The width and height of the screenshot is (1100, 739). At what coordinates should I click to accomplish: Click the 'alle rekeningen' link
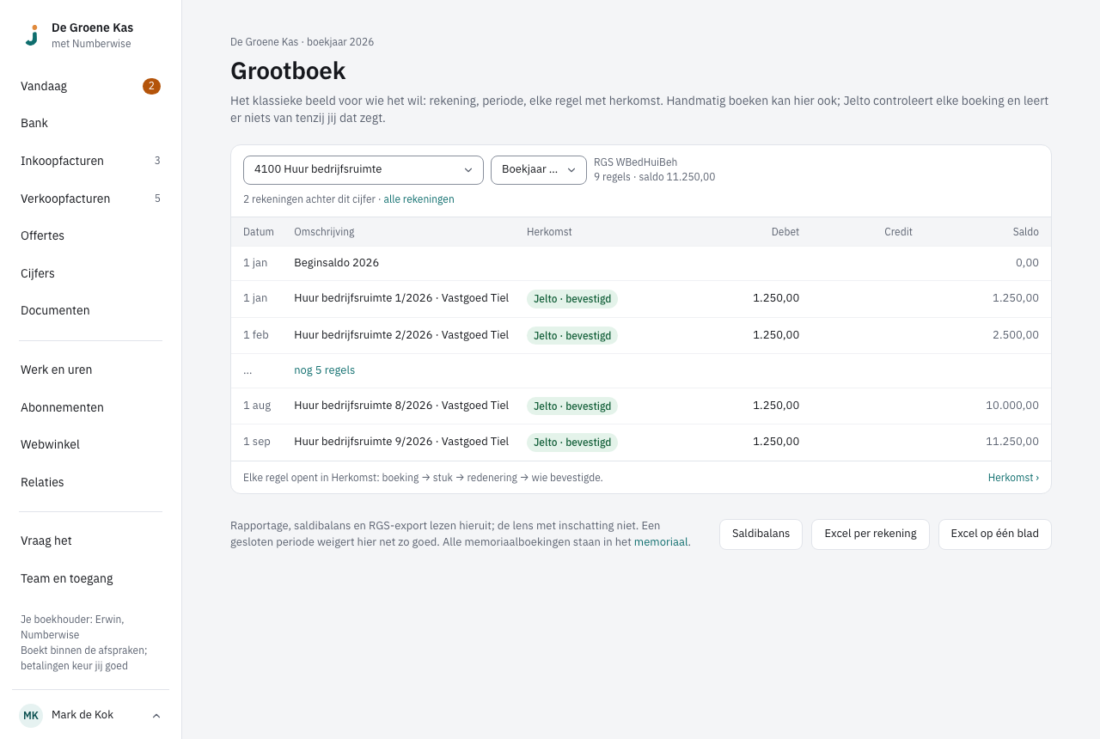(x=419, y=199)
